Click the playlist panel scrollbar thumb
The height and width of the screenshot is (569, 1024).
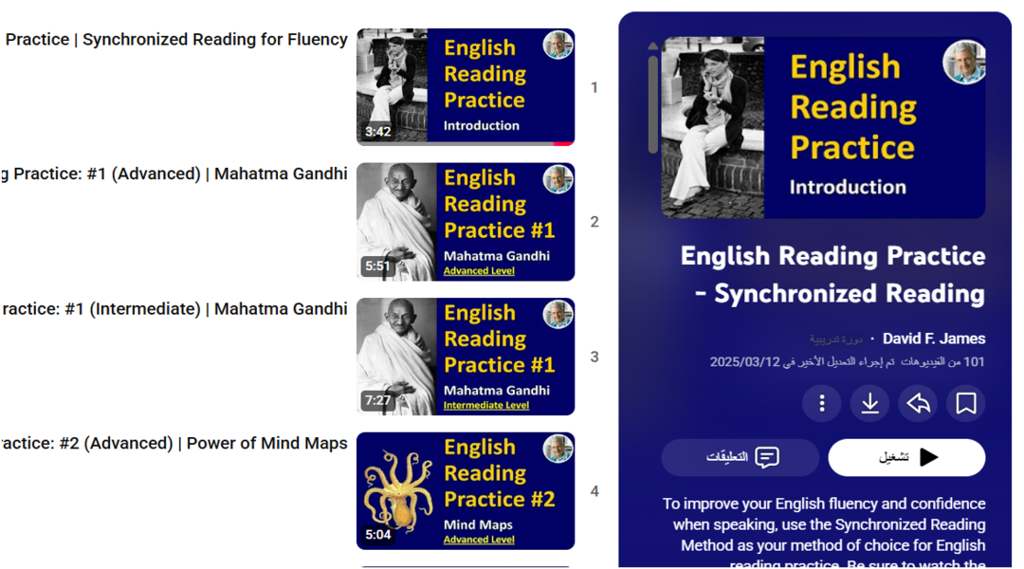[x=652, y=104]
